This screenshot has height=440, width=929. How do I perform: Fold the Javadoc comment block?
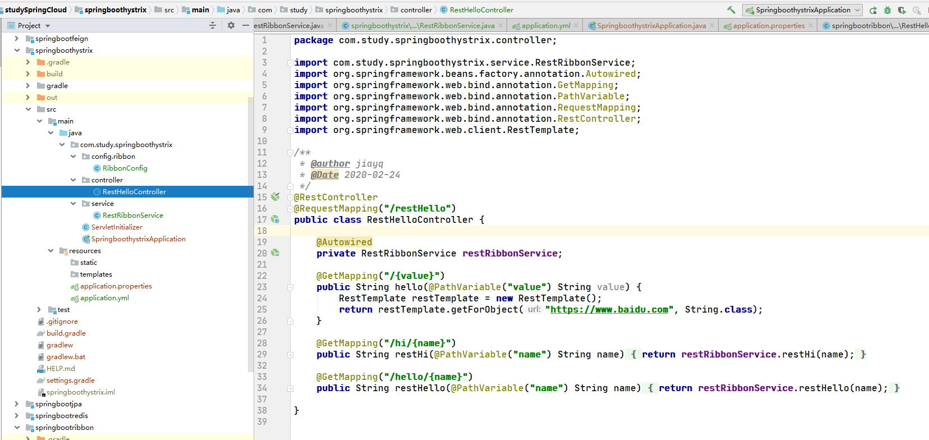[290, 152]
